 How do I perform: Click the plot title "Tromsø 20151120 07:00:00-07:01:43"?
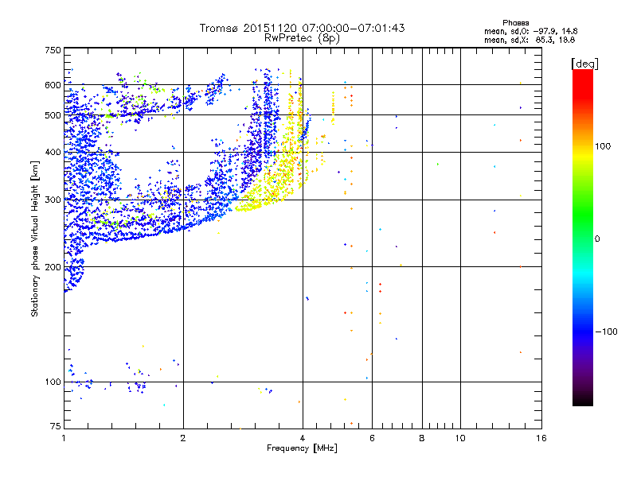point(302,28)
